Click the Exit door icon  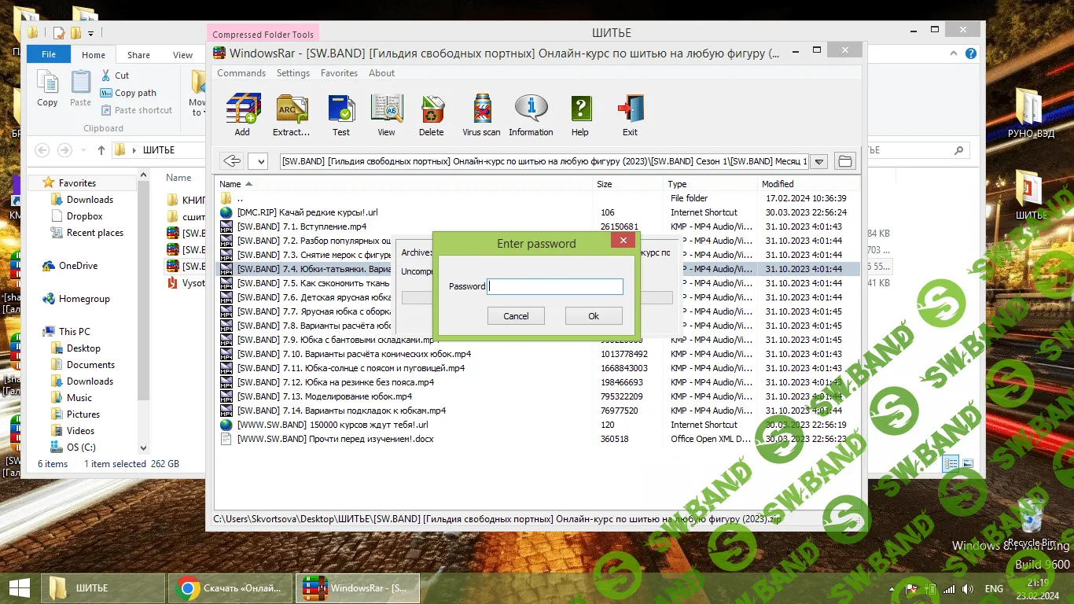click(x=630, y=109)
